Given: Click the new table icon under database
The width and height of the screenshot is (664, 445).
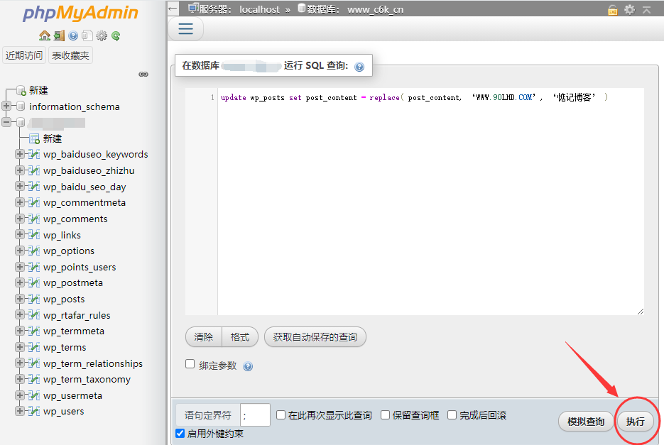Looking at the screenshot, I should click(x=34, y=138).
